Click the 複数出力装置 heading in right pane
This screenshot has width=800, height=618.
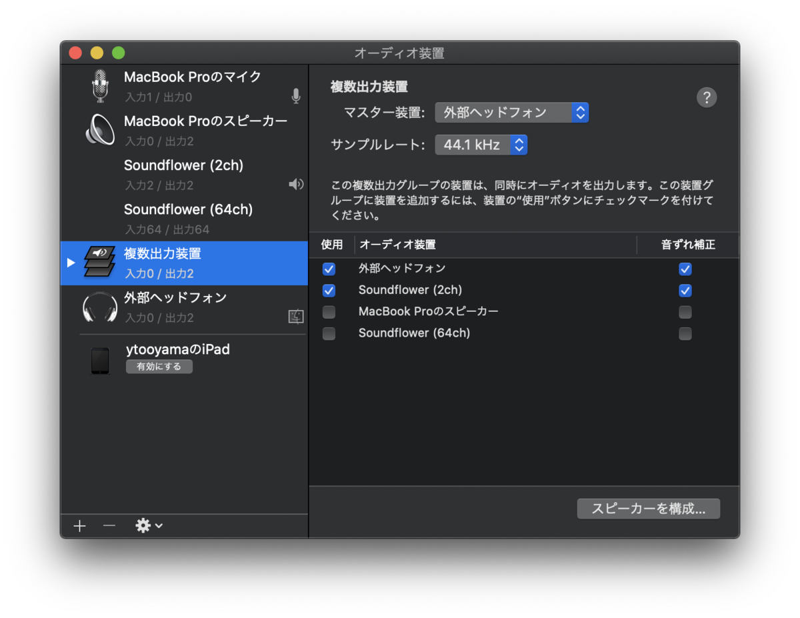(x=369, y=87)
